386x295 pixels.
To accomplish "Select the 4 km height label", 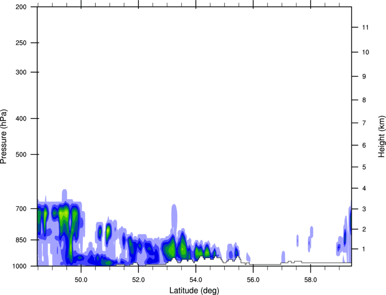I will [x=364, y=188].
